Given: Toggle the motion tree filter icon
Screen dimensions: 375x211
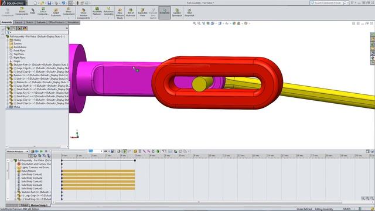Looking at the screenshot, I should [x=30, y=156].
